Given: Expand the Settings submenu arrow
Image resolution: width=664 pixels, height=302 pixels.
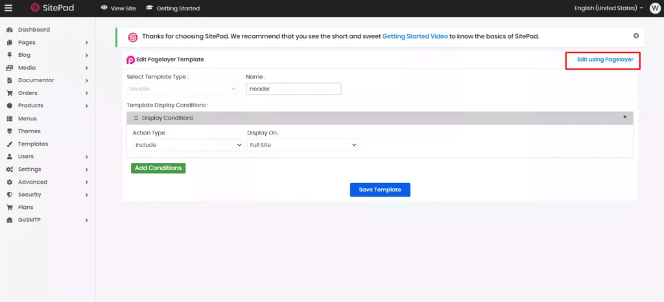Looking at the screenshot, I should (86, 169).
